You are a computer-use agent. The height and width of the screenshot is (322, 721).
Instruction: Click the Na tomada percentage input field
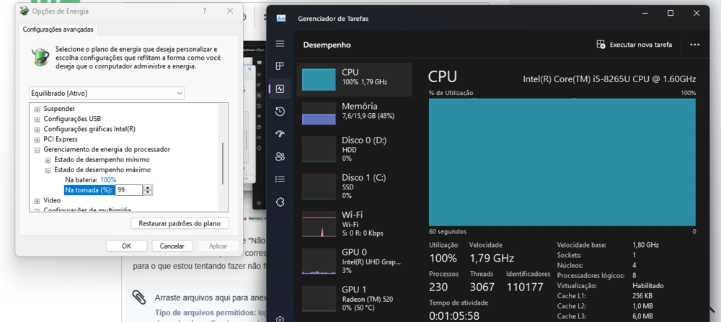point(129,190)
